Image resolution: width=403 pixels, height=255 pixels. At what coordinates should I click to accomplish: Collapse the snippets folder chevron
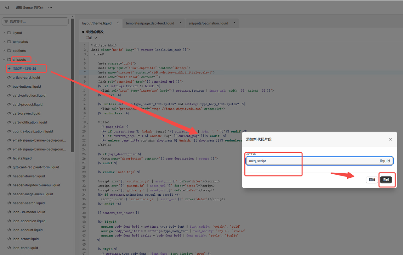tap(4, 59)
